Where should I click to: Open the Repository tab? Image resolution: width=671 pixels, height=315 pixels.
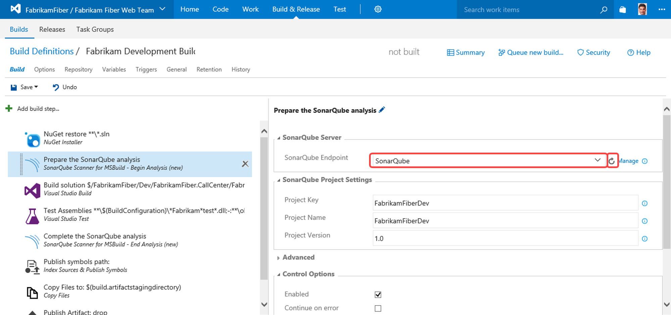point(79,69)
